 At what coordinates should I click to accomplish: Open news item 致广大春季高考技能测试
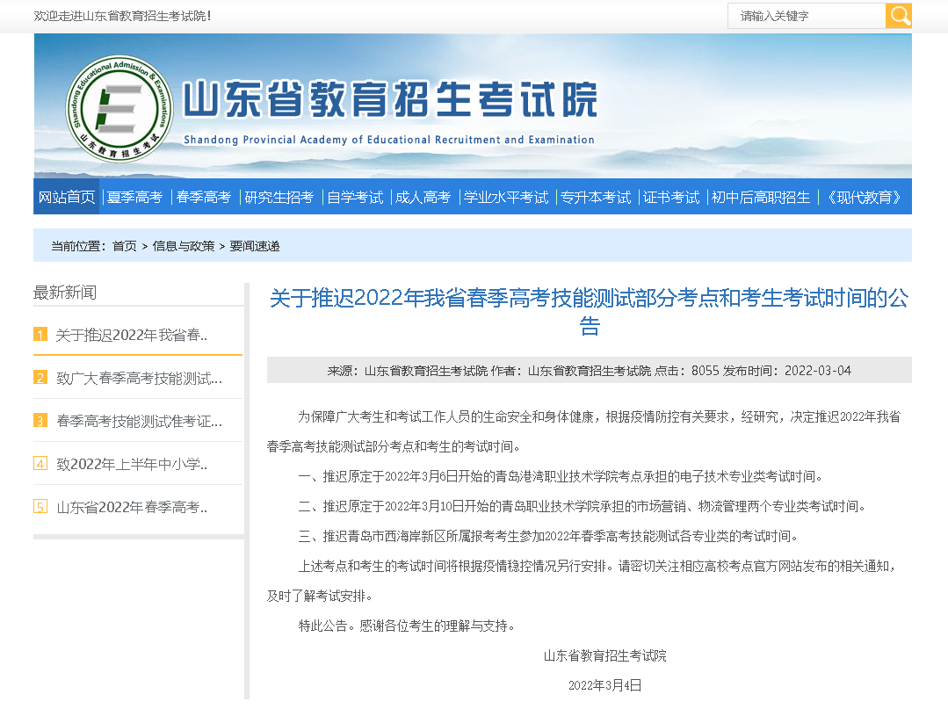coord(139,379)
